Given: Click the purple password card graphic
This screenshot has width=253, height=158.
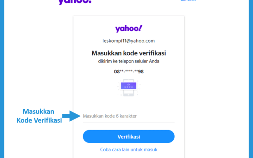Looking at the screenshot, I should [129, 86].
